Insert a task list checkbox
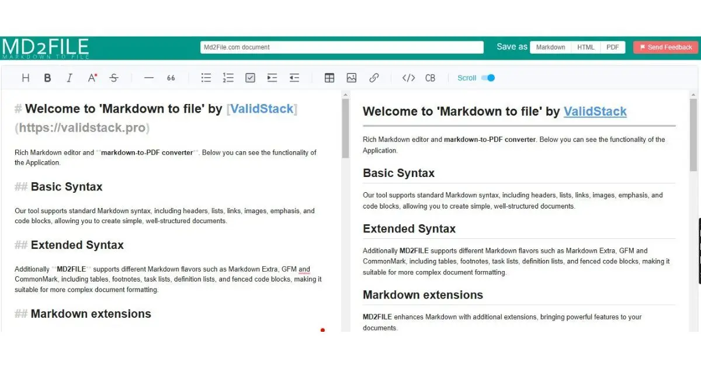The width and height of the screenshot is (701, 368). (250, 77)
